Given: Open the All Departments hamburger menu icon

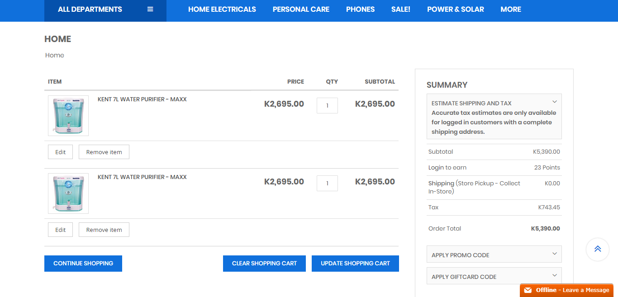Looking at the screenshot, I should 150,9.
